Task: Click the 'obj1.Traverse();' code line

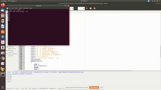Action: tap(41, 66)
